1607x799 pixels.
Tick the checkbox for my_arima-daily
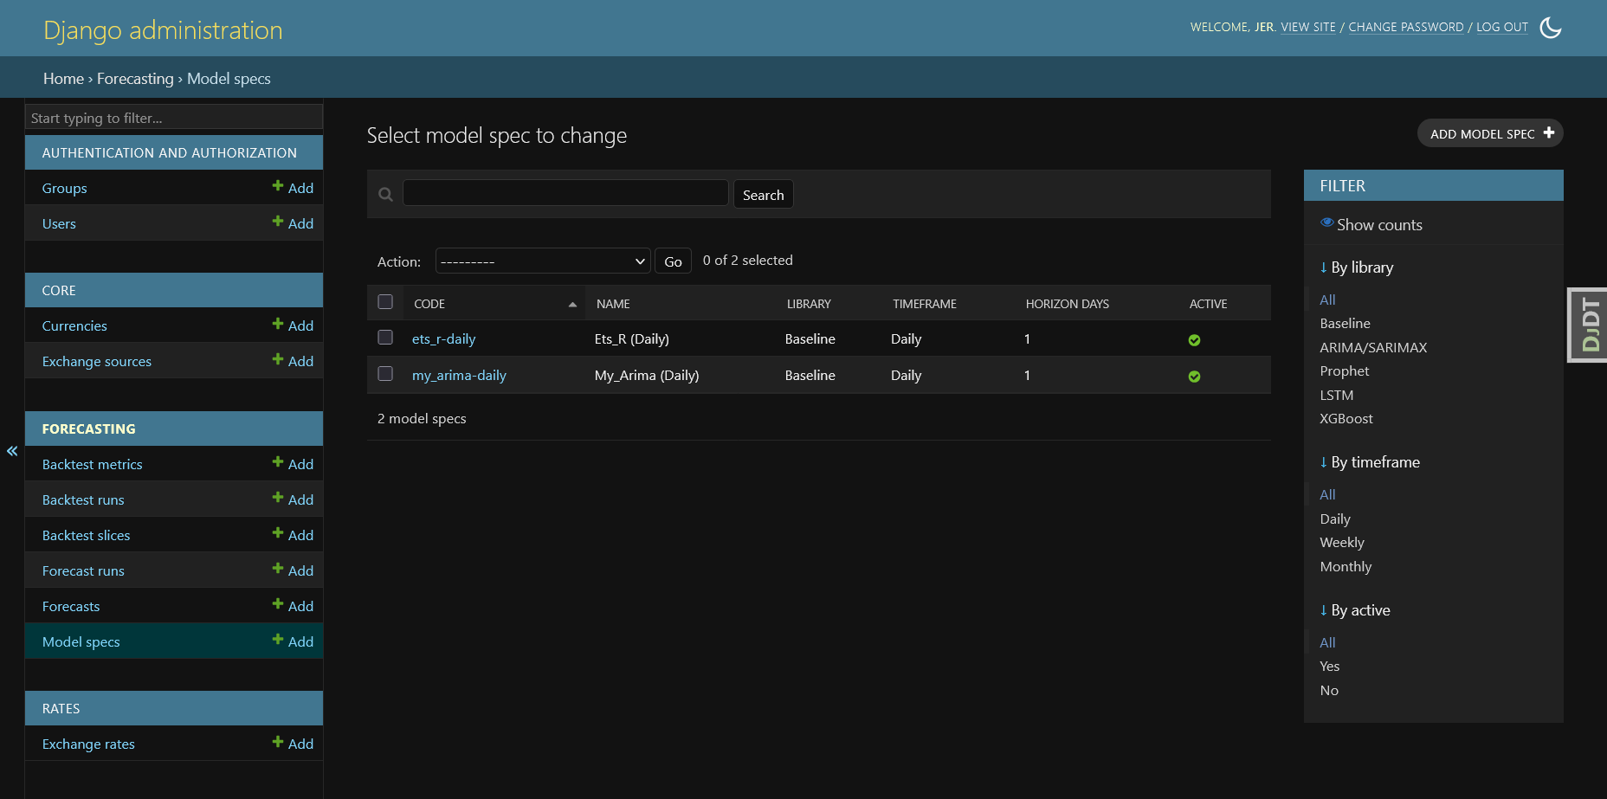385,374
